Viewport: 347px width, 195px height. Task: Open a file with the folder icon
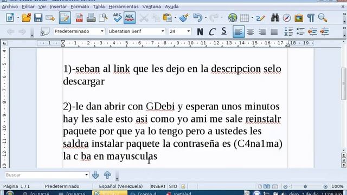(27, 18)
